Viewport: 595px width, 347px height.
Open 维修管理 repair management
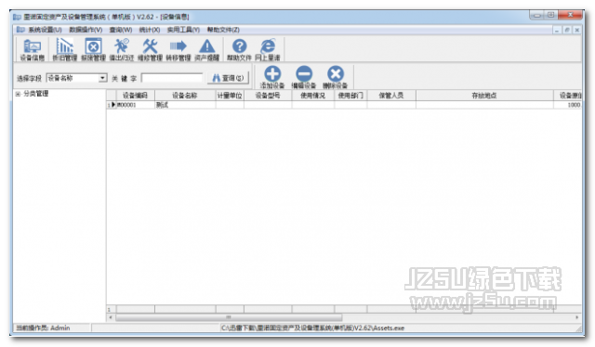pyautogui.click(x=150, y=49)
